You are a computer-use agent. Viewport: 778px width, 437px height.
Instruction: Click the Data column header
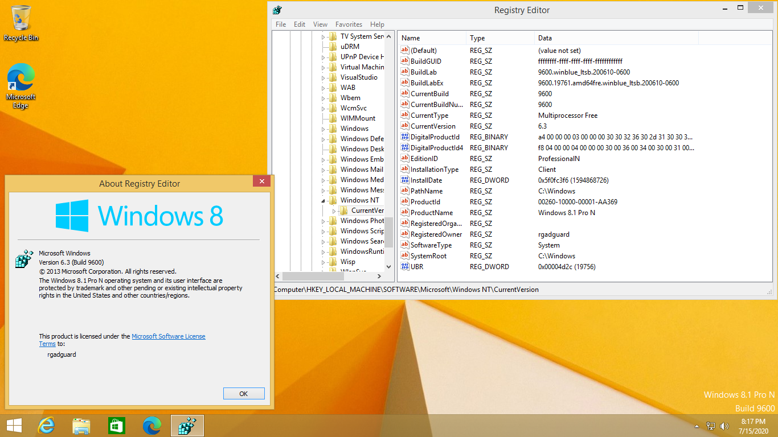click(616, 38)
